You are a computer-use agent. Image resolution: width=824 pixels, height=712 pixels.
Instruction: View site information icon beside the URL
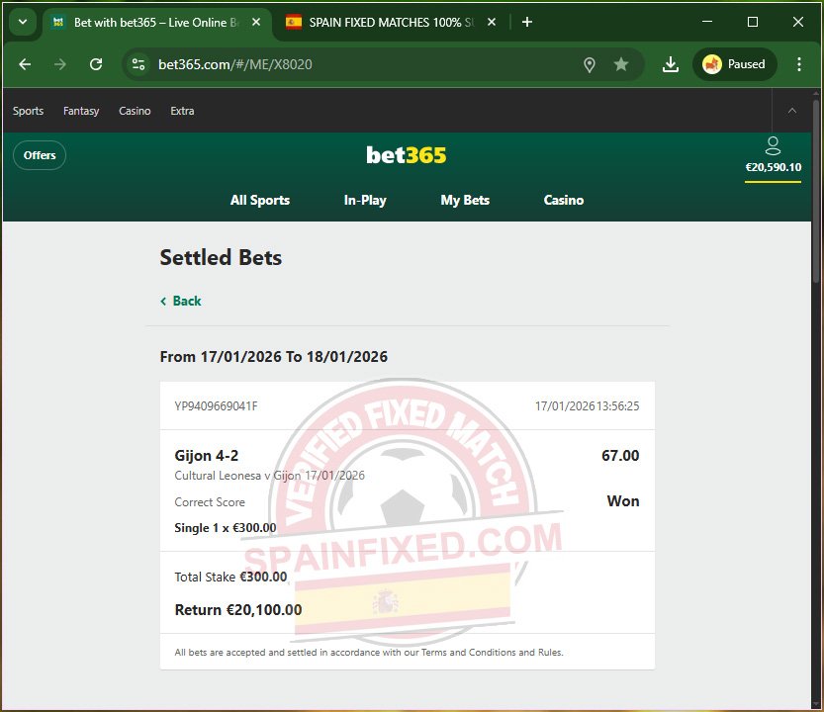pos(138,64)
